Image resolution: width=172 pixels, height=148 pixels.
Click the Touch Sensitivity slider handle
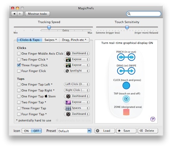(127, 27)
